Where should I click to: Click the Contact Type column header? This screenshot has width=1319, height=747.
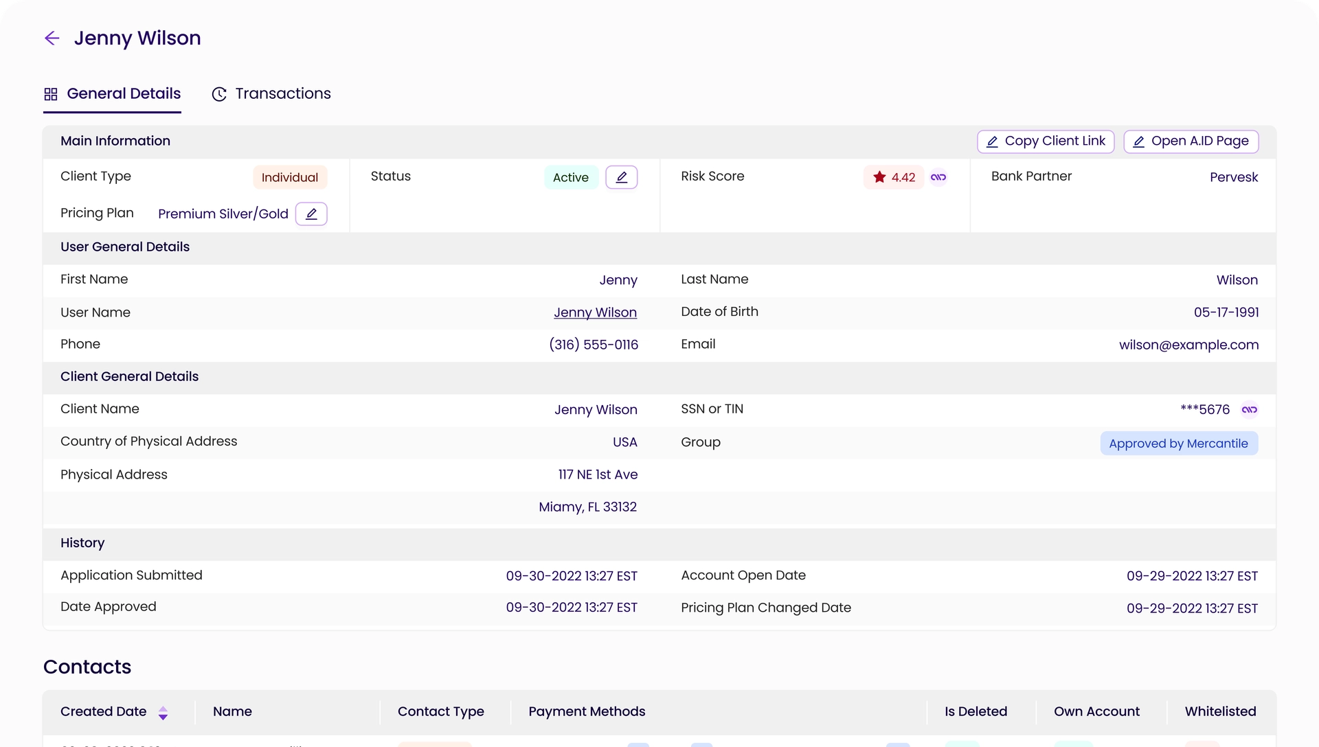pos(440,712)
